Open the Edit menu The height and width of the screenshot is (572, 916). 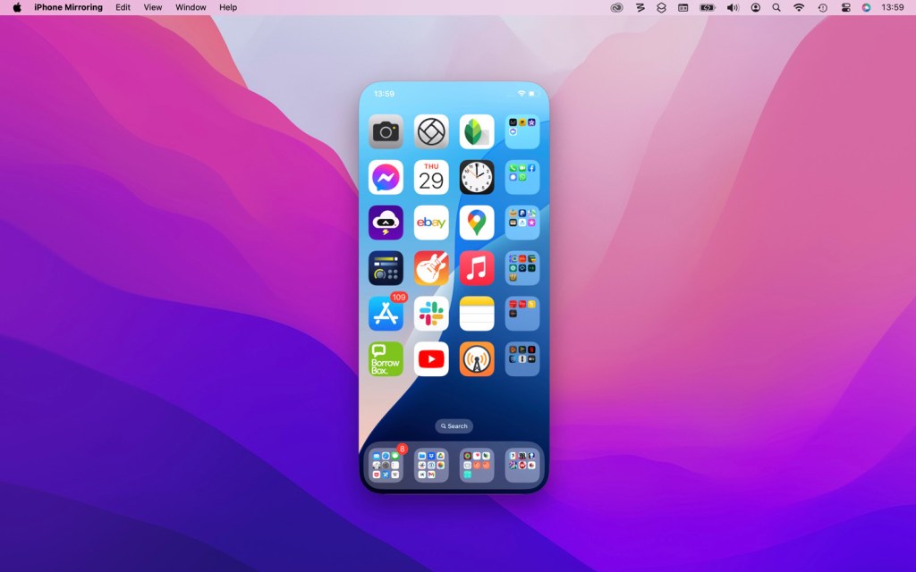123,7
